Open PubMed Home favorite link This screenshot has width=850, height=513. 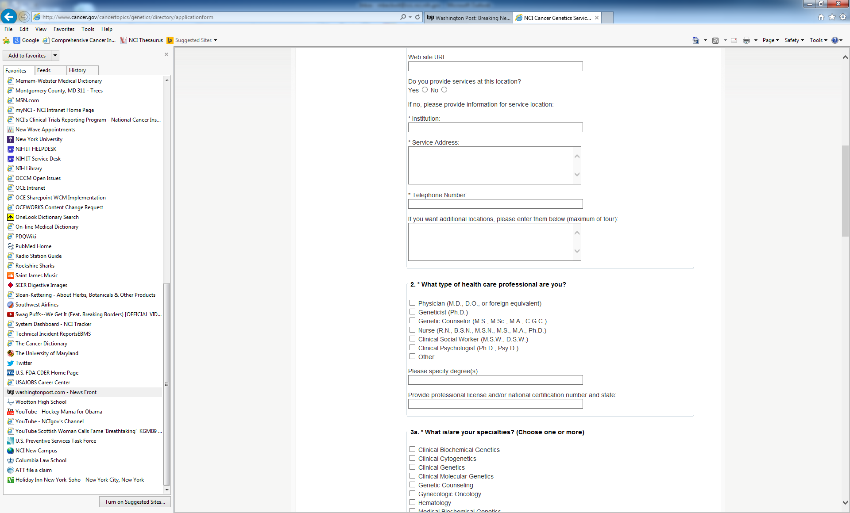[x=33, y=246]
